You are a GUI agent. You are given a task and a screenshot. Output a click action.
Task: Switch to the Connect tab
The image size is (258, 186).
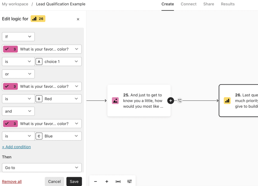[189, 4]
